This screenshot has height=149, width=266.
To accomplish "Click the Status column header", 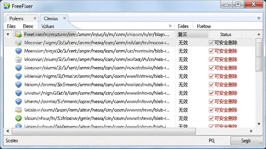I will (225, 34).
